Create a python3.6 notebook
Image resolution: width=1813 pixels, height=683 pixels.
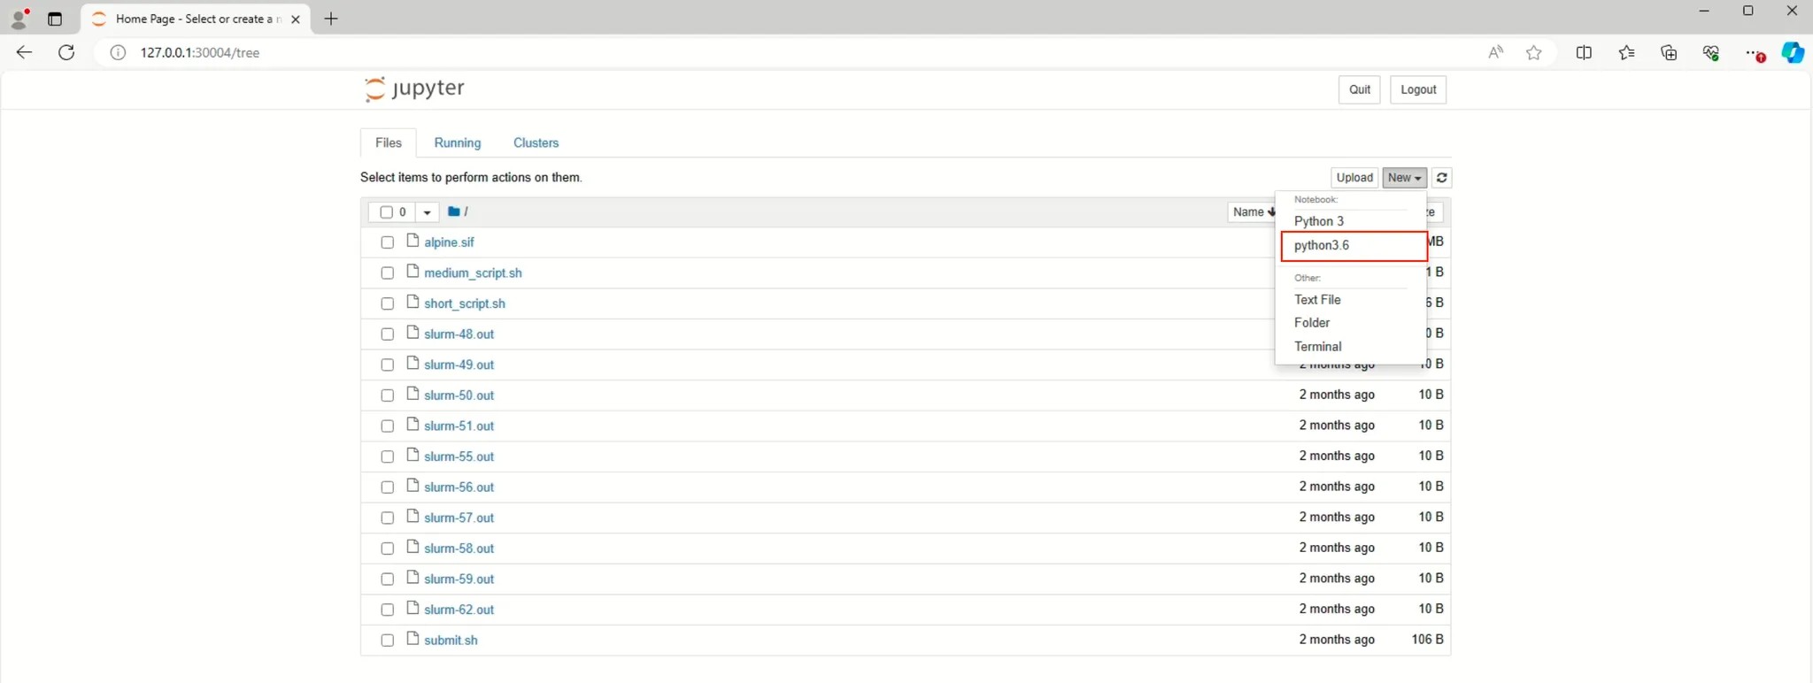point(1322,246)
